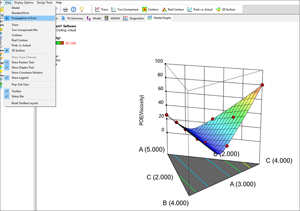The width and height of the screenshot is (300, 211).
Task: Open Help via the question mark icon
Action: point(74,9)
